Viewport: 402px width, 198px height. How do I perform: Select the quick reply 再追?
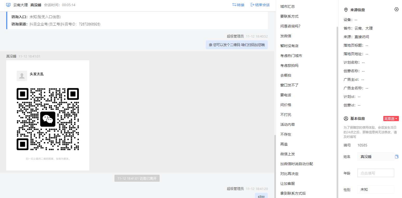coord(284,144)
